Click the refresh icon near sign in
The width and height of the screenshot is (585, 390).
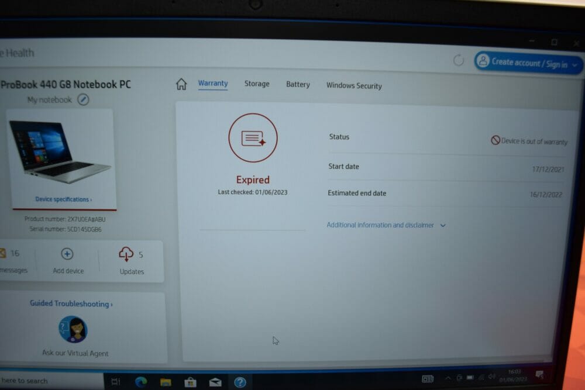(459, 60)
